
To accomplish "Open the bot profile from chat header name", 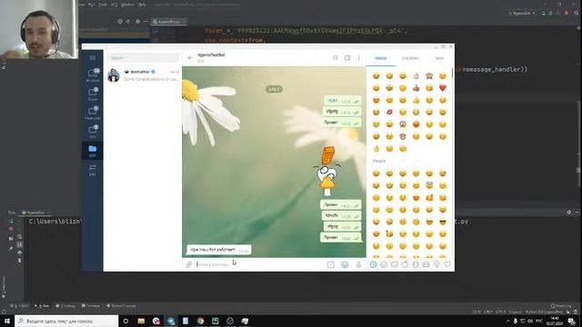I will pos(211,54).
